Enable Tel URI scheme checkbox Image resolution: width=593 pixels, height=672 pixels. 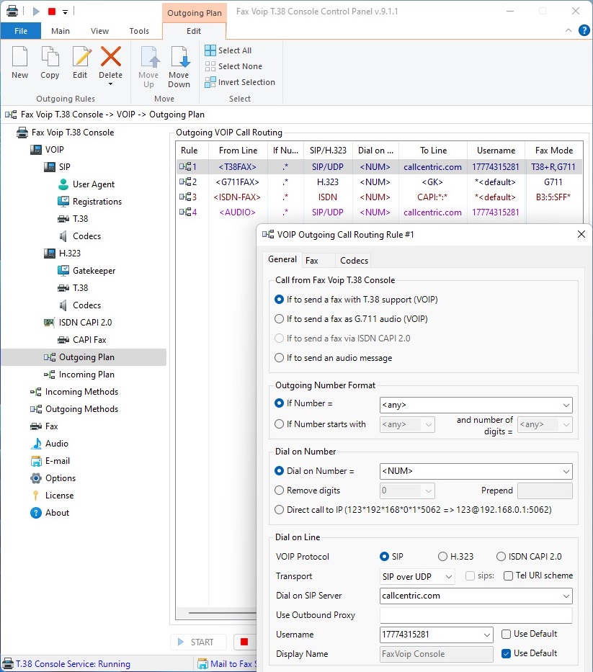pos(508,575)
